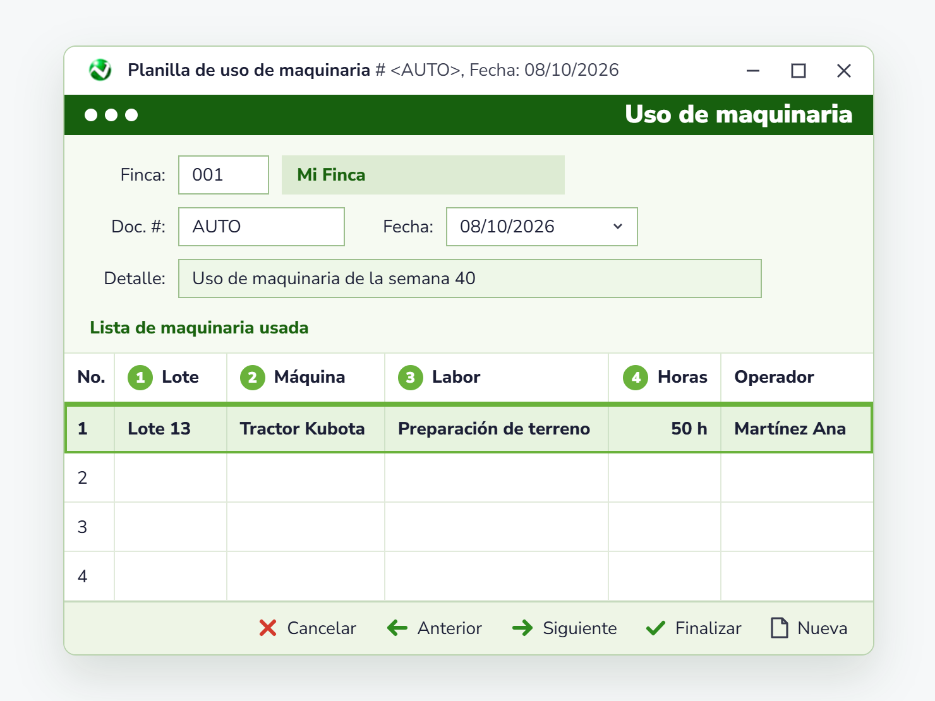935x701 pixels.
Task: Click the right arrow Siguiente icon
Action: point(522,628)
